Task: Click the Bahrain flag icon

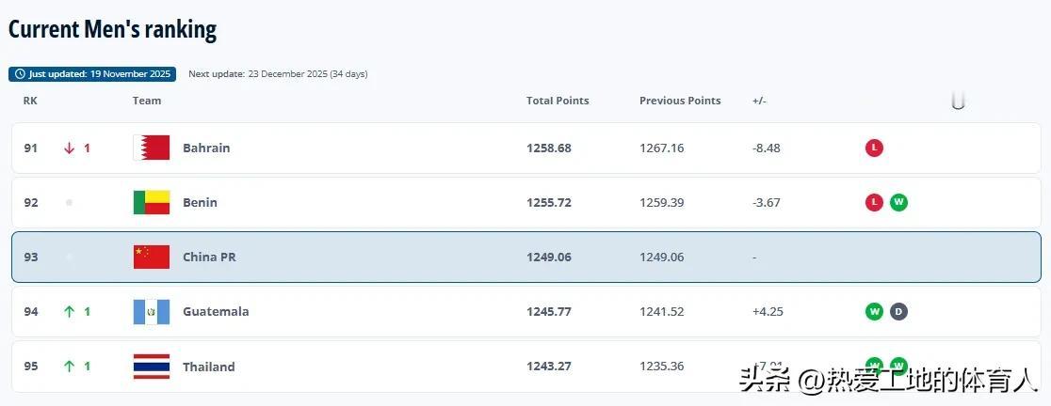Action: pos(152,148)
